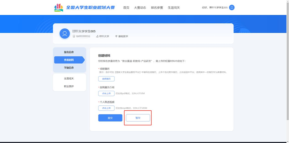Open the user avatar icon in header
Screen dimensions: 289x143
232,8
